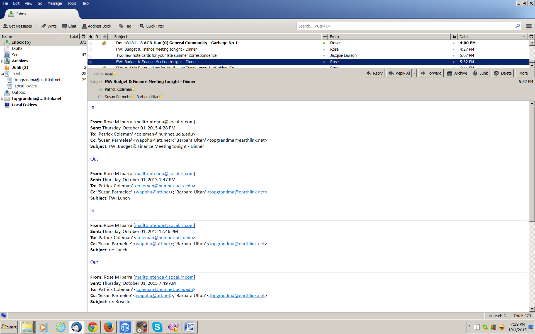This screenshot has height=334, width=535.
Task: Click the Forward button
Action: [x=431, y=73]
